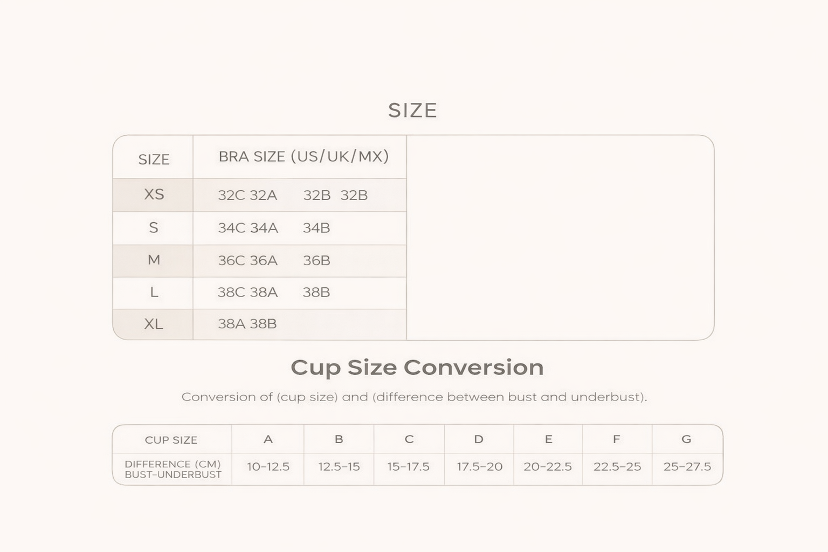Select the DIFFERENCE (CM) BUST-UNDERBUST label

tap(172, 469)
